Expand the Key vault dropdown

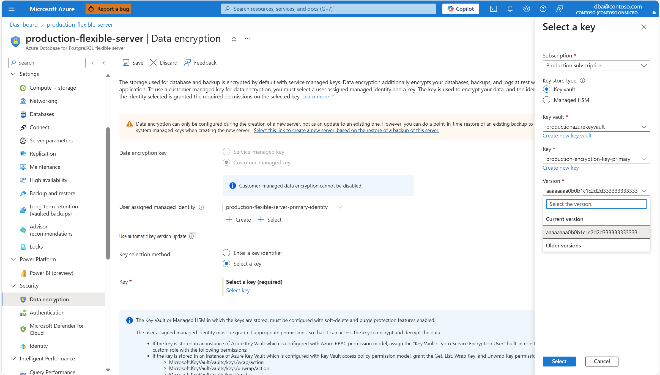click(596, 127)
